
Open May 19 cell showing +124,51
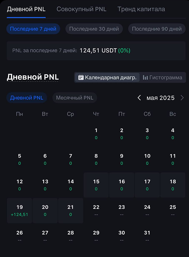[20, 210]
